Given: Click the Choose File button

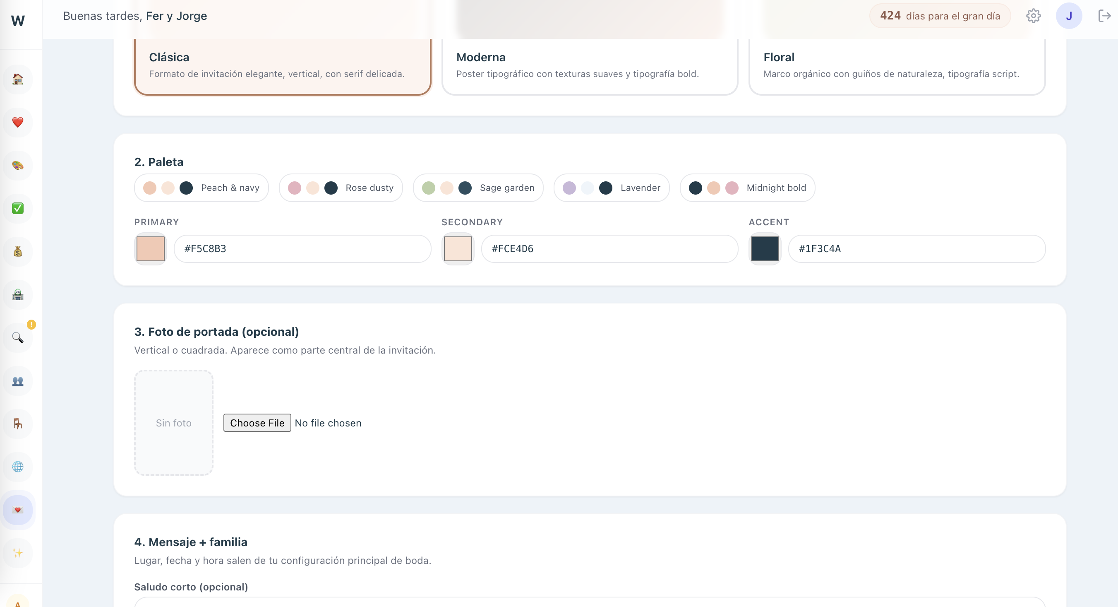Looking at the screenshot, I should click(x=257, y=423).
